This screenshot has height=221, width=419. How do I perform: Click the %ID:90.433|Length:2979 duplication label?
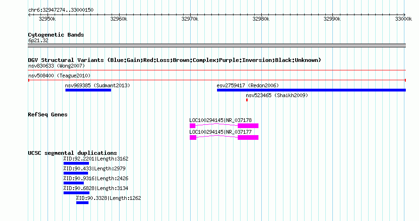click(x=94, y=168)
